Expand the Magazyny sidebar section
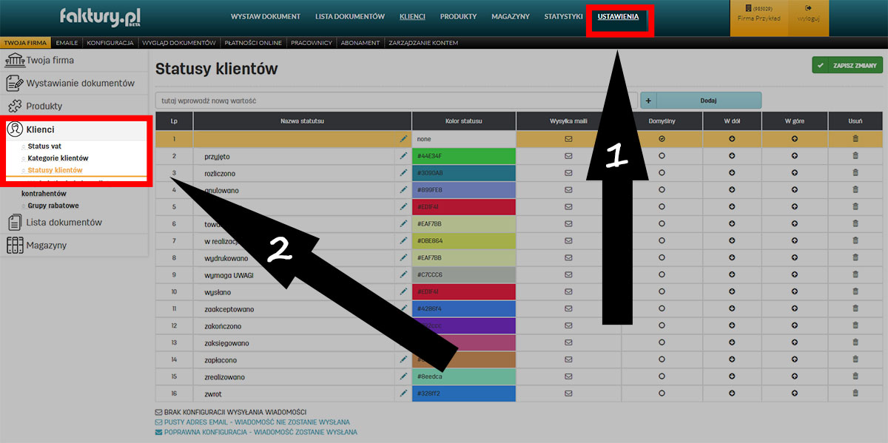The image size is (888, 443). coord(47,246)
